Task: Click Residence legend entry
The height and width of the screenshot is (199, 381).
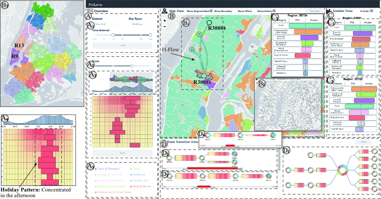Action: [138, 174]
